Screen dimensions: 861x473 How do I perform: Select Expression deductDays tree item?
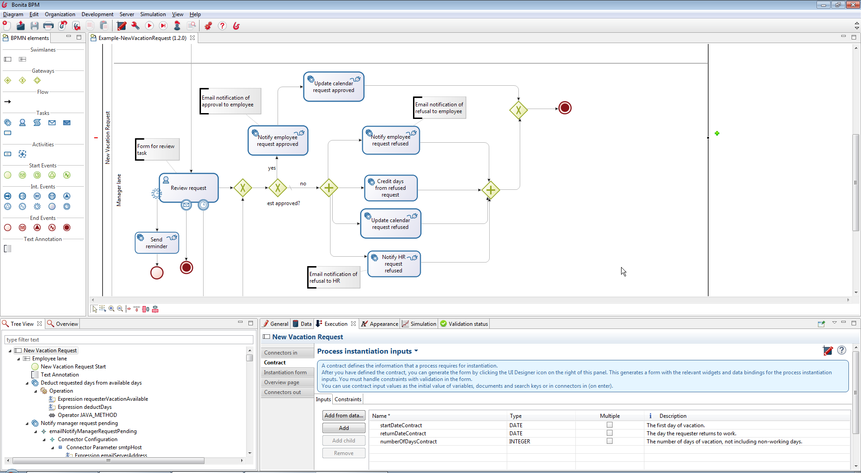point(80,407)
